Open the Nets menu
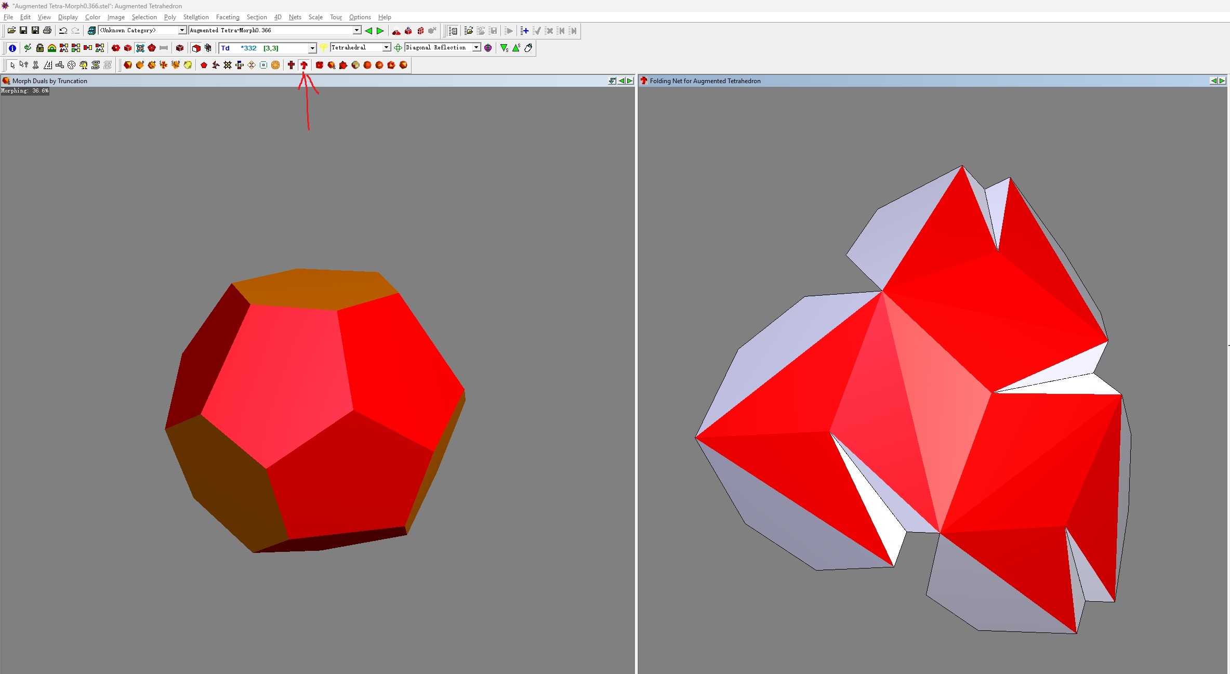 click(x=295, y=17)
